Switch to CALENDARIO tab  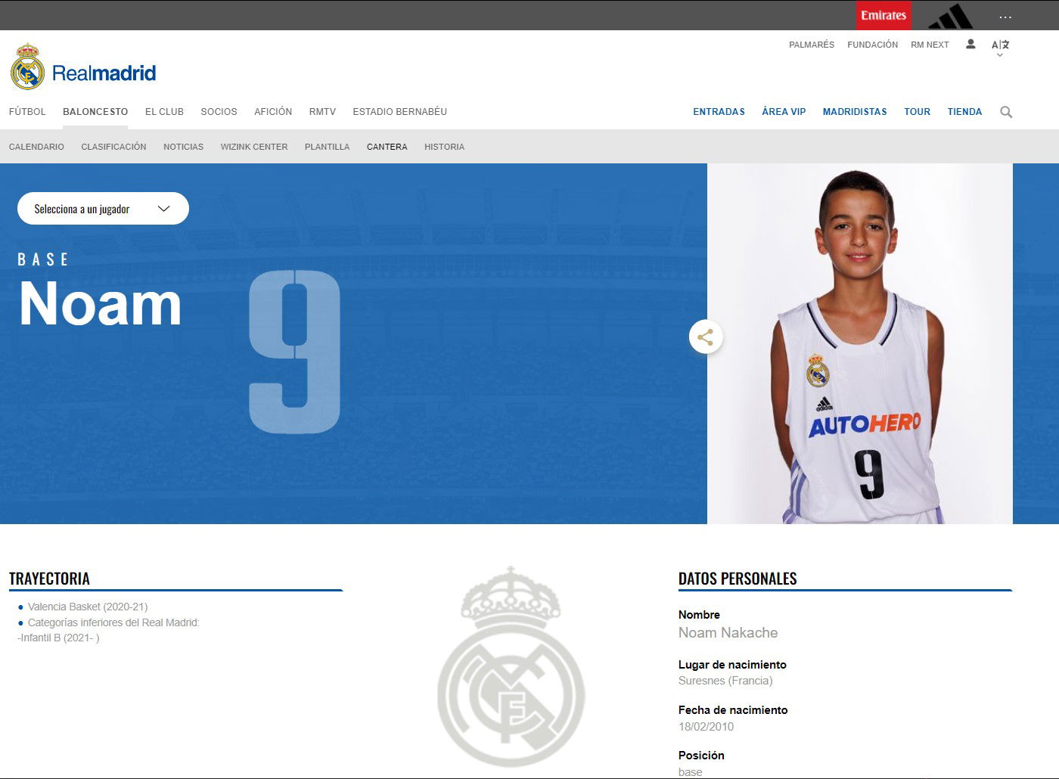(x=36, y=147)
